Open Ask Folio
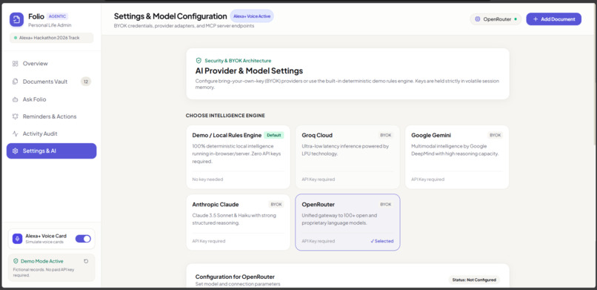Screen dimensions: 597x290 click(51, 99)
